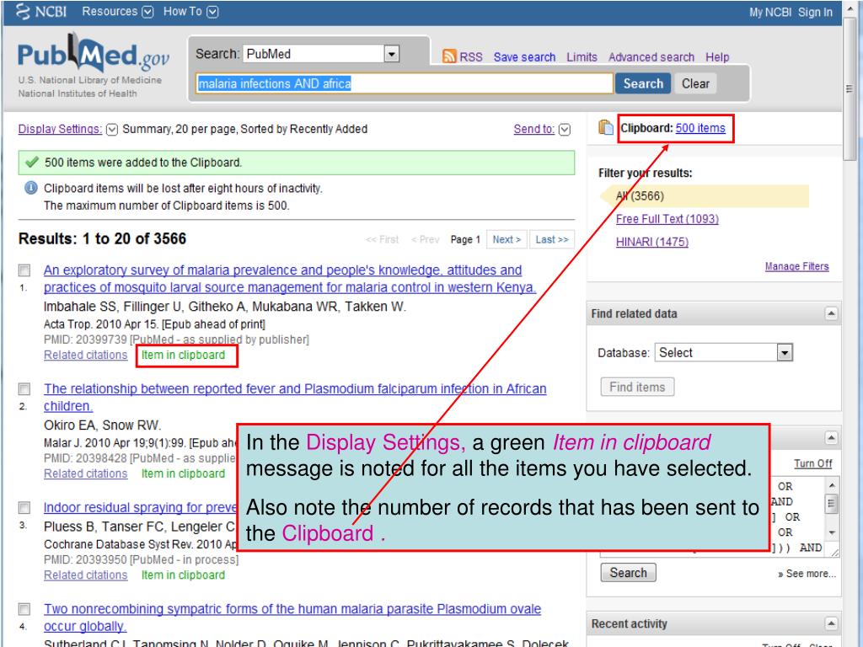The width and height of the screenshot is (863, 647).
Task: Click Search button in search details panel
Action: (x=628, y=573)
